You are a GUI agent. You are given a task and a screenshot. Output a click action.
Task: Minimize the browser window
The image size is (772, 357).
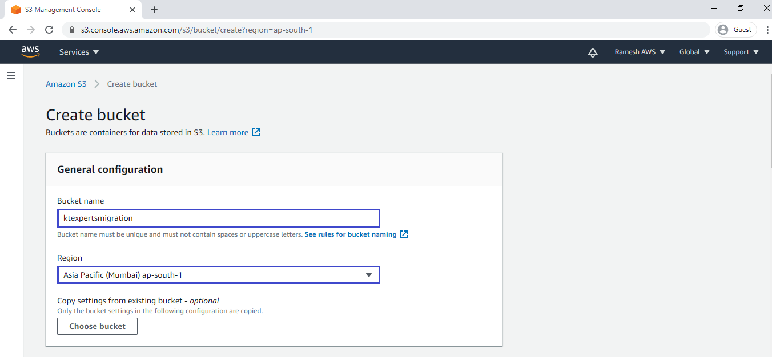715,8
